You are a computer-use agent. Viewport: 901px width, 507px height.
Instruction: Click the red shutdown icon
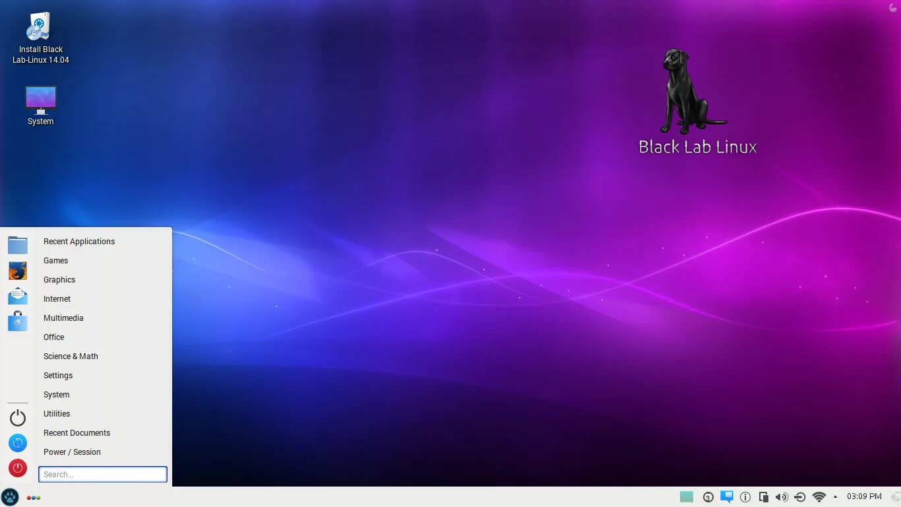click(x=18, y=468)
